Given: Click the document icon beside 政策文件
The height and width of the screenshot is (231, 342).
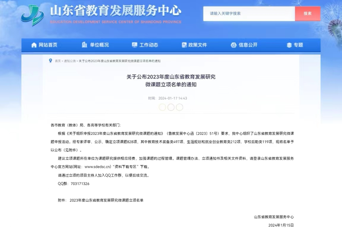Looking at the screenshot, I should (184, 45).
